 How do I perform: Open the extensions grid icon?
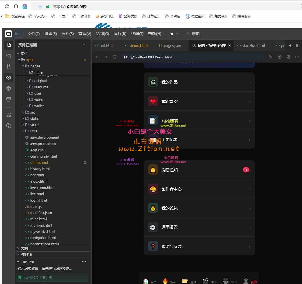tap(9, 115)
